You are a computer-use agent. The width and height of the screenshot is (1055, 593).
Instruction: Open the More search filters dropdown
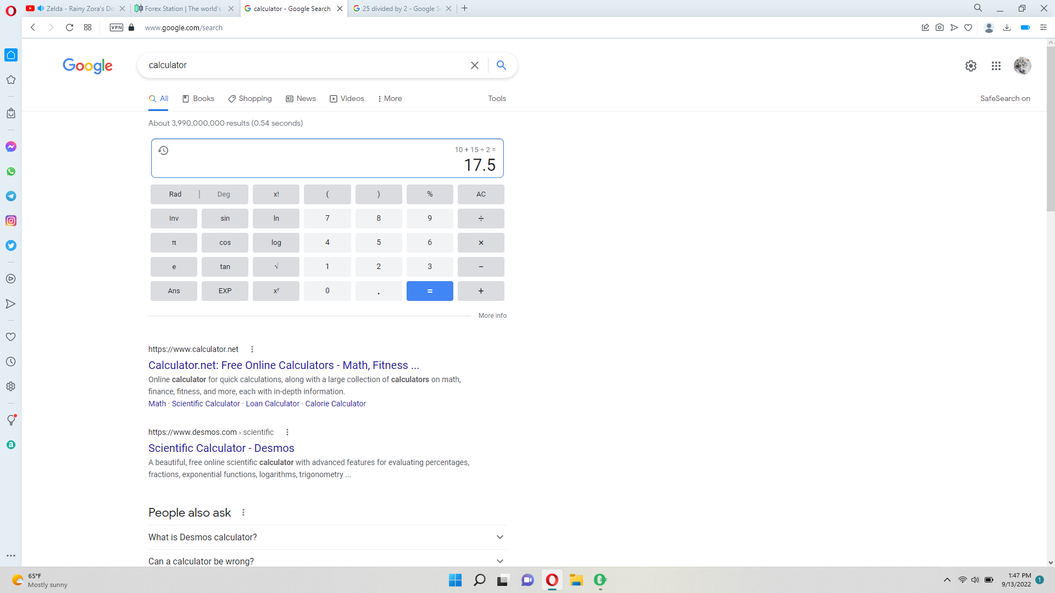390,99
